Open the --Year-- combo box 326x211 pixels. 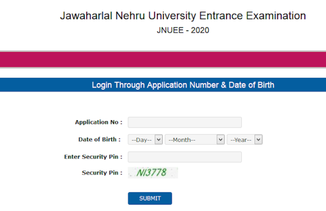(244, 140)
